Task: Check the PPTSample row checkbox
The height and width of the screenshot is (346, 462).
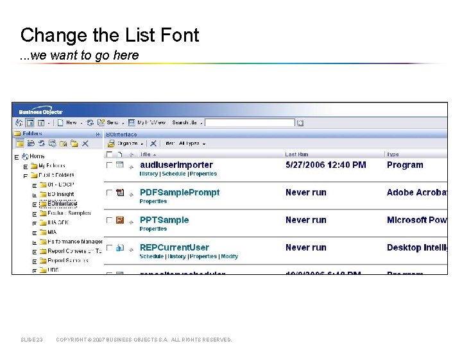Action: pos(109,220)
